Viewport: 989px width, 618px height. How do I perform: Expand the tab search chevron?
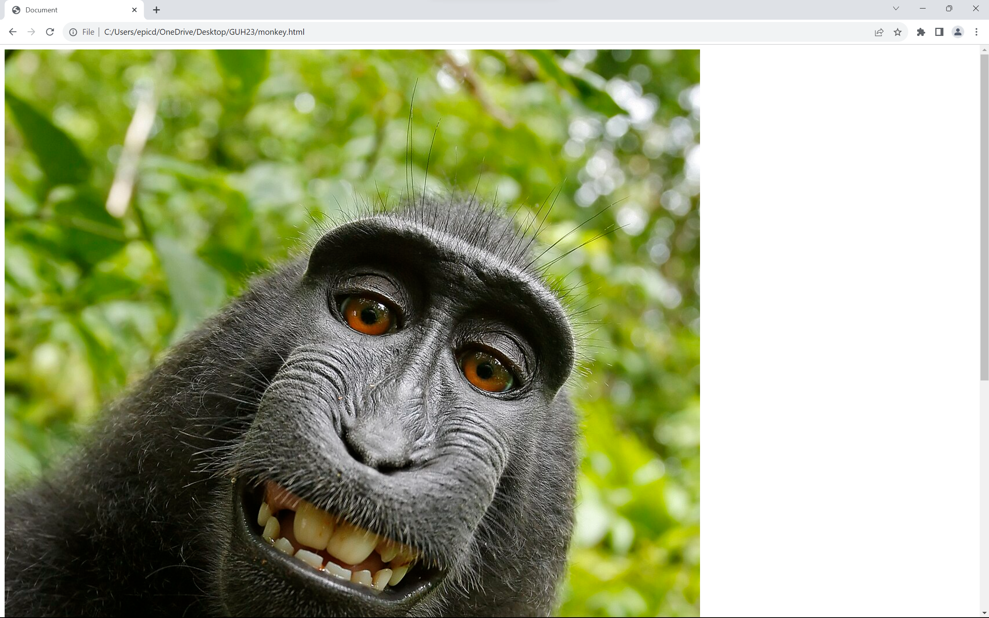[896, 8]
